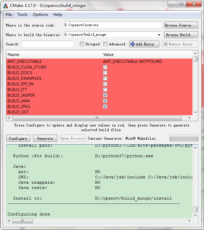Select the ANT_EXECUTABLE row
The height and width of the screenshot is (230, 204).
[x=99, y=62]
